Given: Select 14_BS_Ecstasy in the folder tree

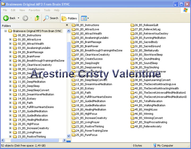Looking at the screenshot, I should 27,98.
